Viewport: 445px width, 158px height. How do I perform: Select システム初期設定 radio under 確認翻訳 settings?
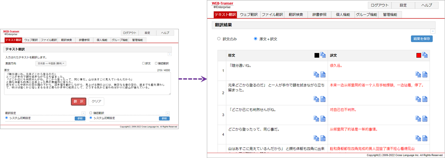click(91, 118)
